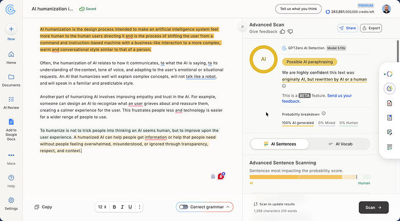Click the AI-to-Human sentence probability bar
This screenshot has width=400, height=221.
310,177
